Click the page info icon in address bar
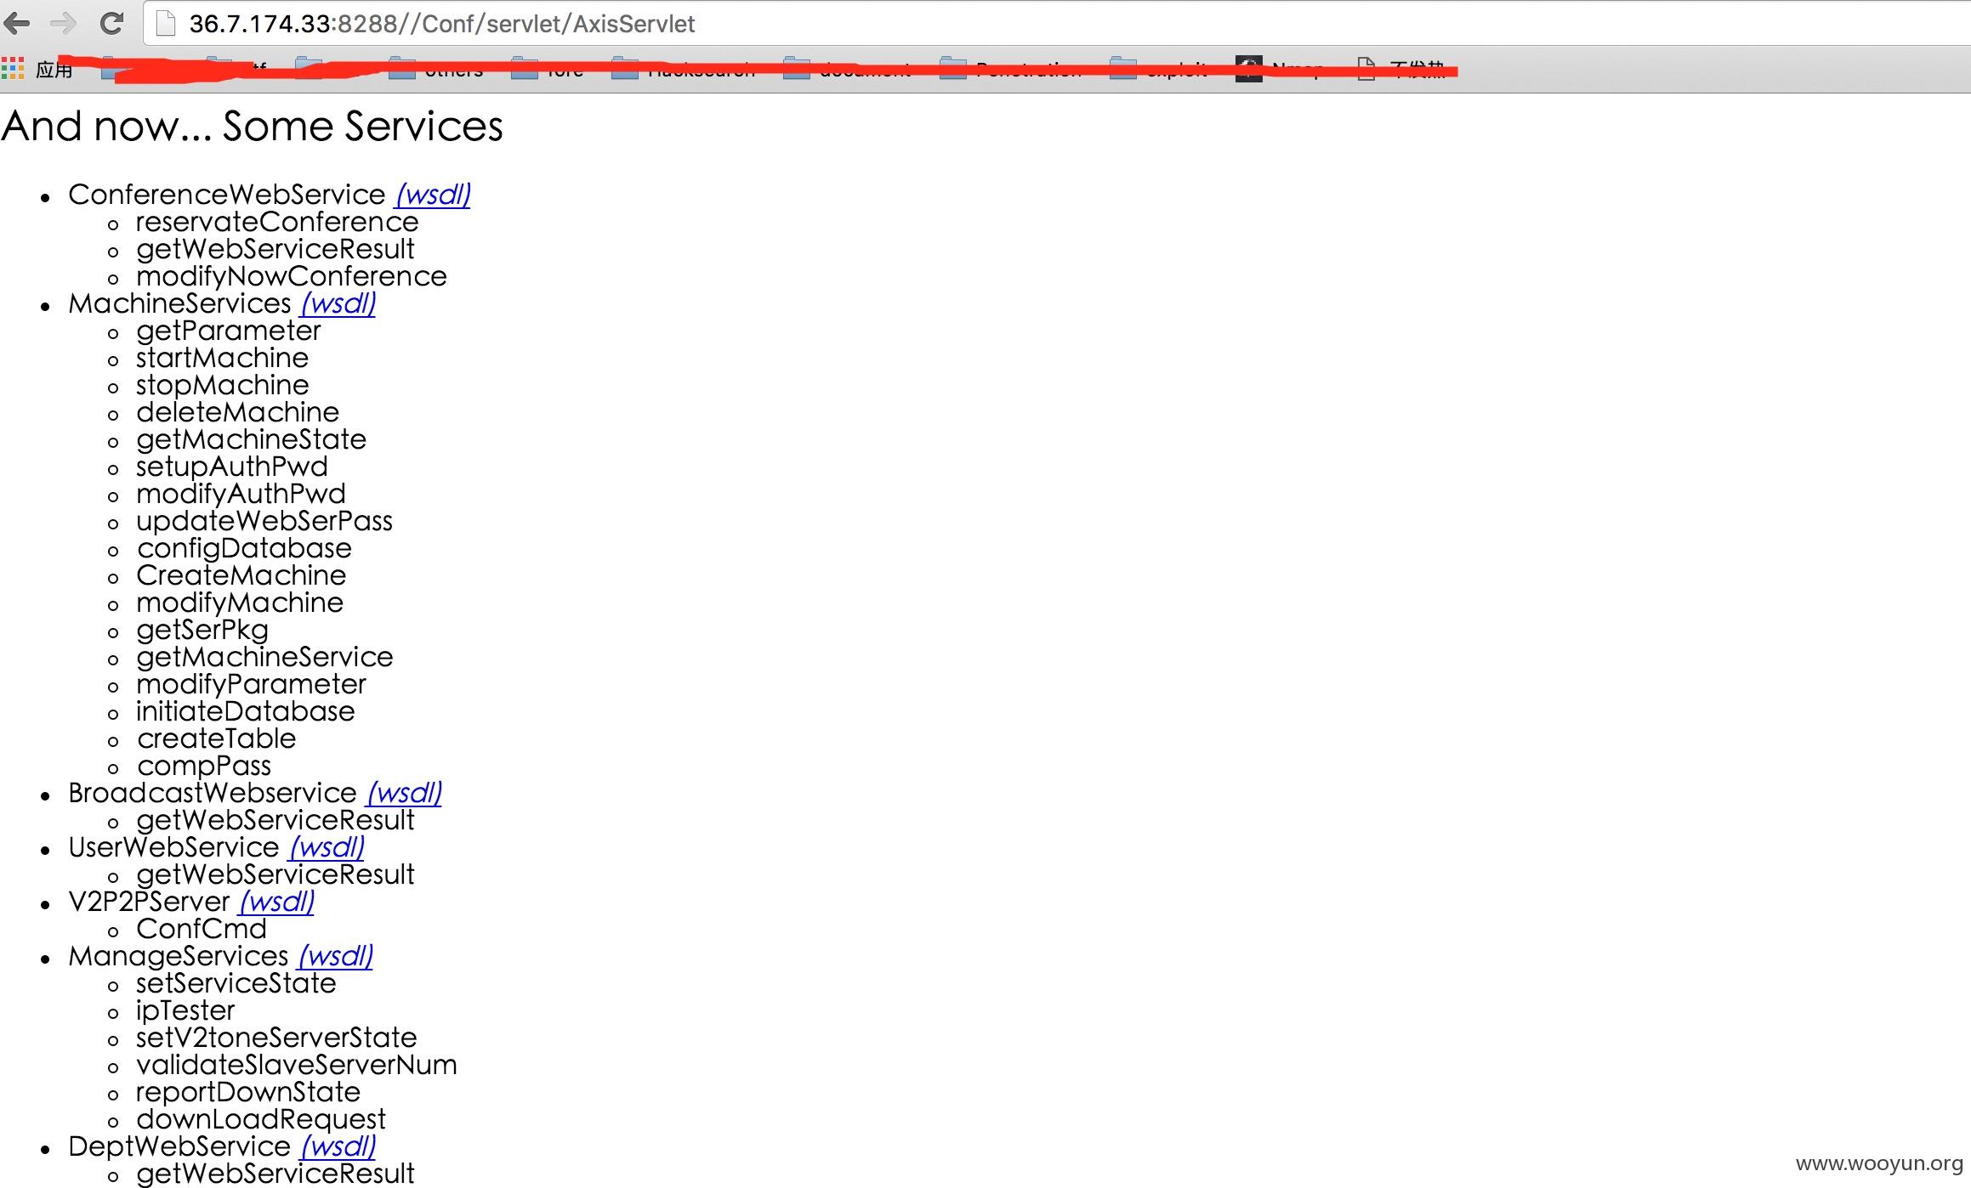The width and height of the screenshot is (1971, 1188). pos(167,24)
